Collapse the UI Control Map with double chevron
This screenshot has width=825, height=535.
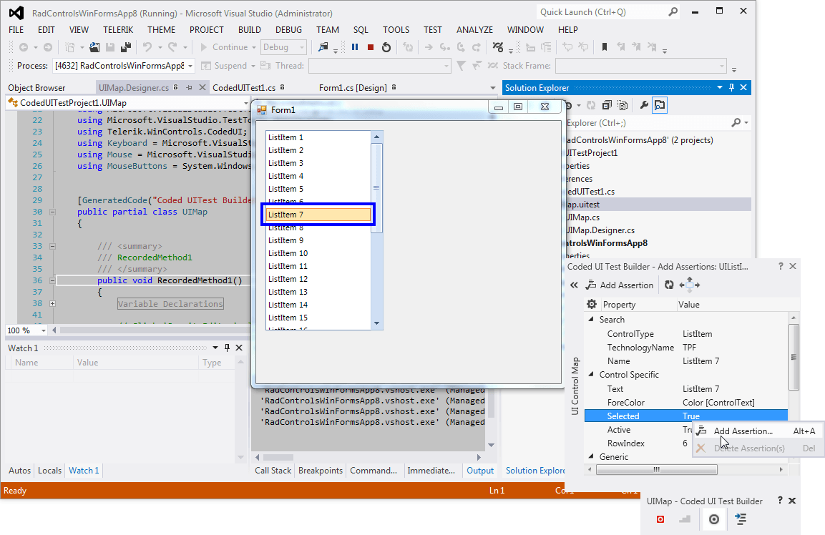pos(574,285)
